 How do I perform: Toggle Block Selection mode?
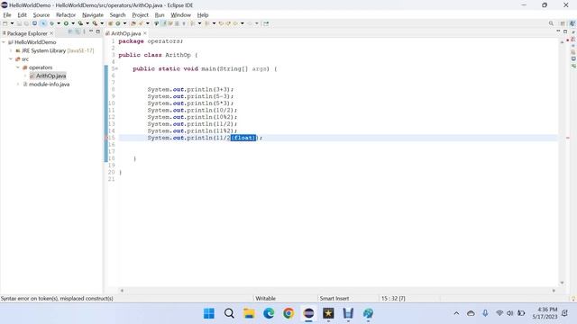coord(177,23)
